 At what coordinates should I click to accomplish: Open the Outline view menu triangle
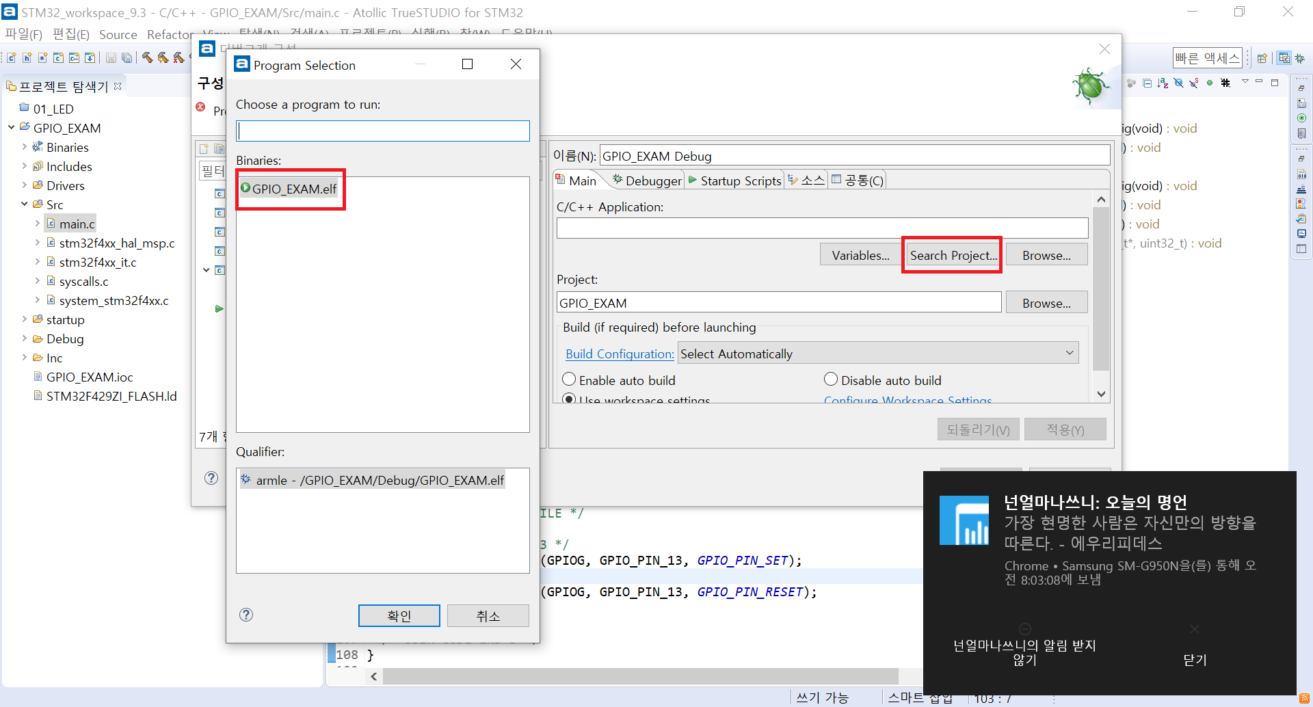[x=1245, y=81]
